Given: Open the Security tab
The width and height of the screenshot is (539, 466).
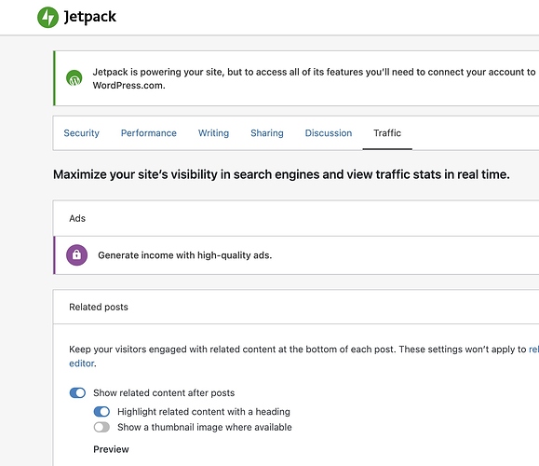Looking at the screenshot, I should tap(82, 133).
